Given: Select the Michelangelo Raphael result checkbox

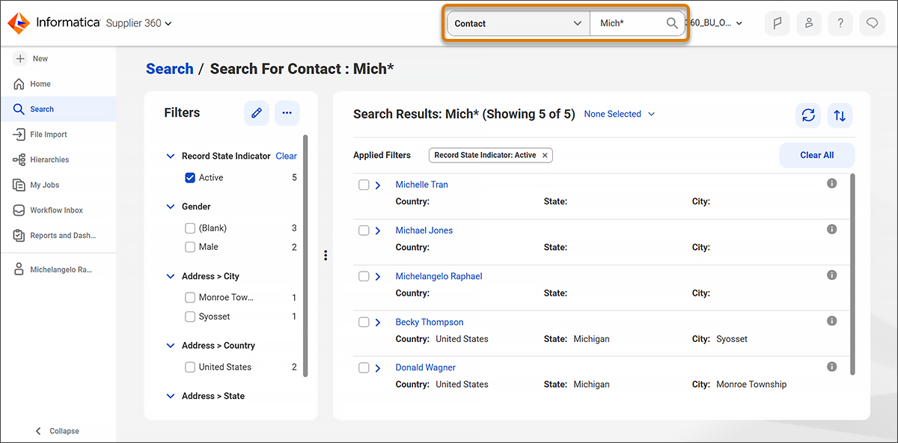Looking at the screenshot, I should (x=364, y=276).
